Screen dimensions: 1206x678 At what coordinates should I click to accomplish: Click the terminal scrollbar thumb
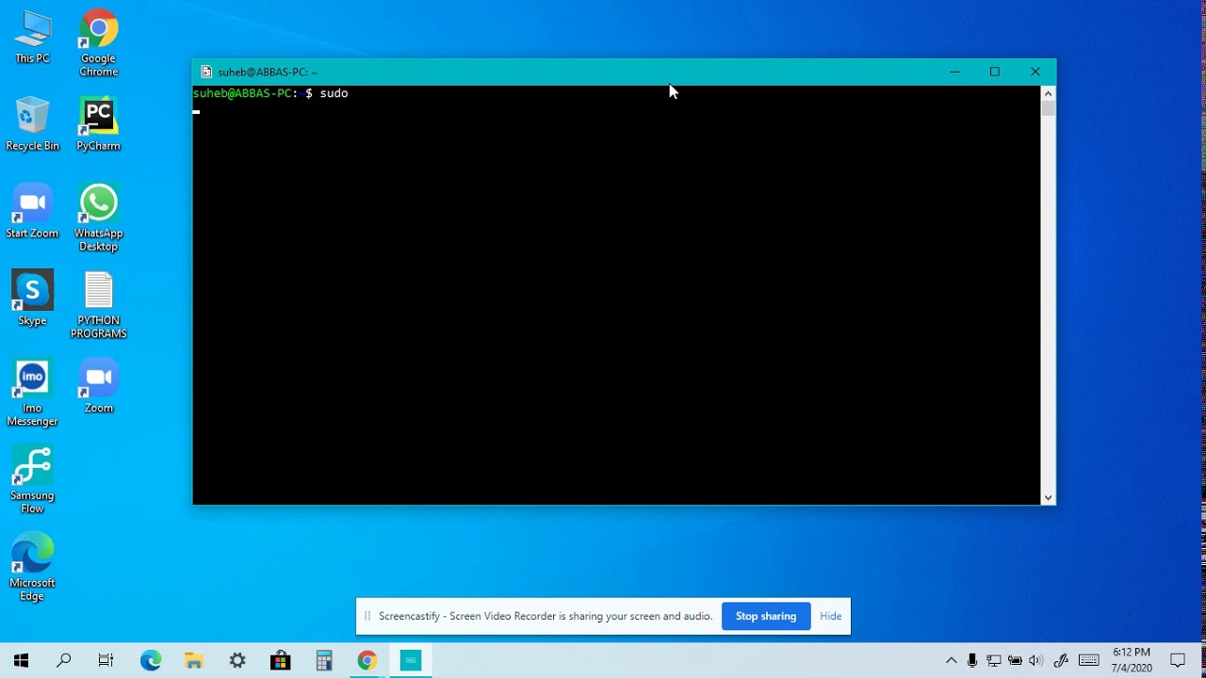pyautogui.click(x=1048, y=108)
